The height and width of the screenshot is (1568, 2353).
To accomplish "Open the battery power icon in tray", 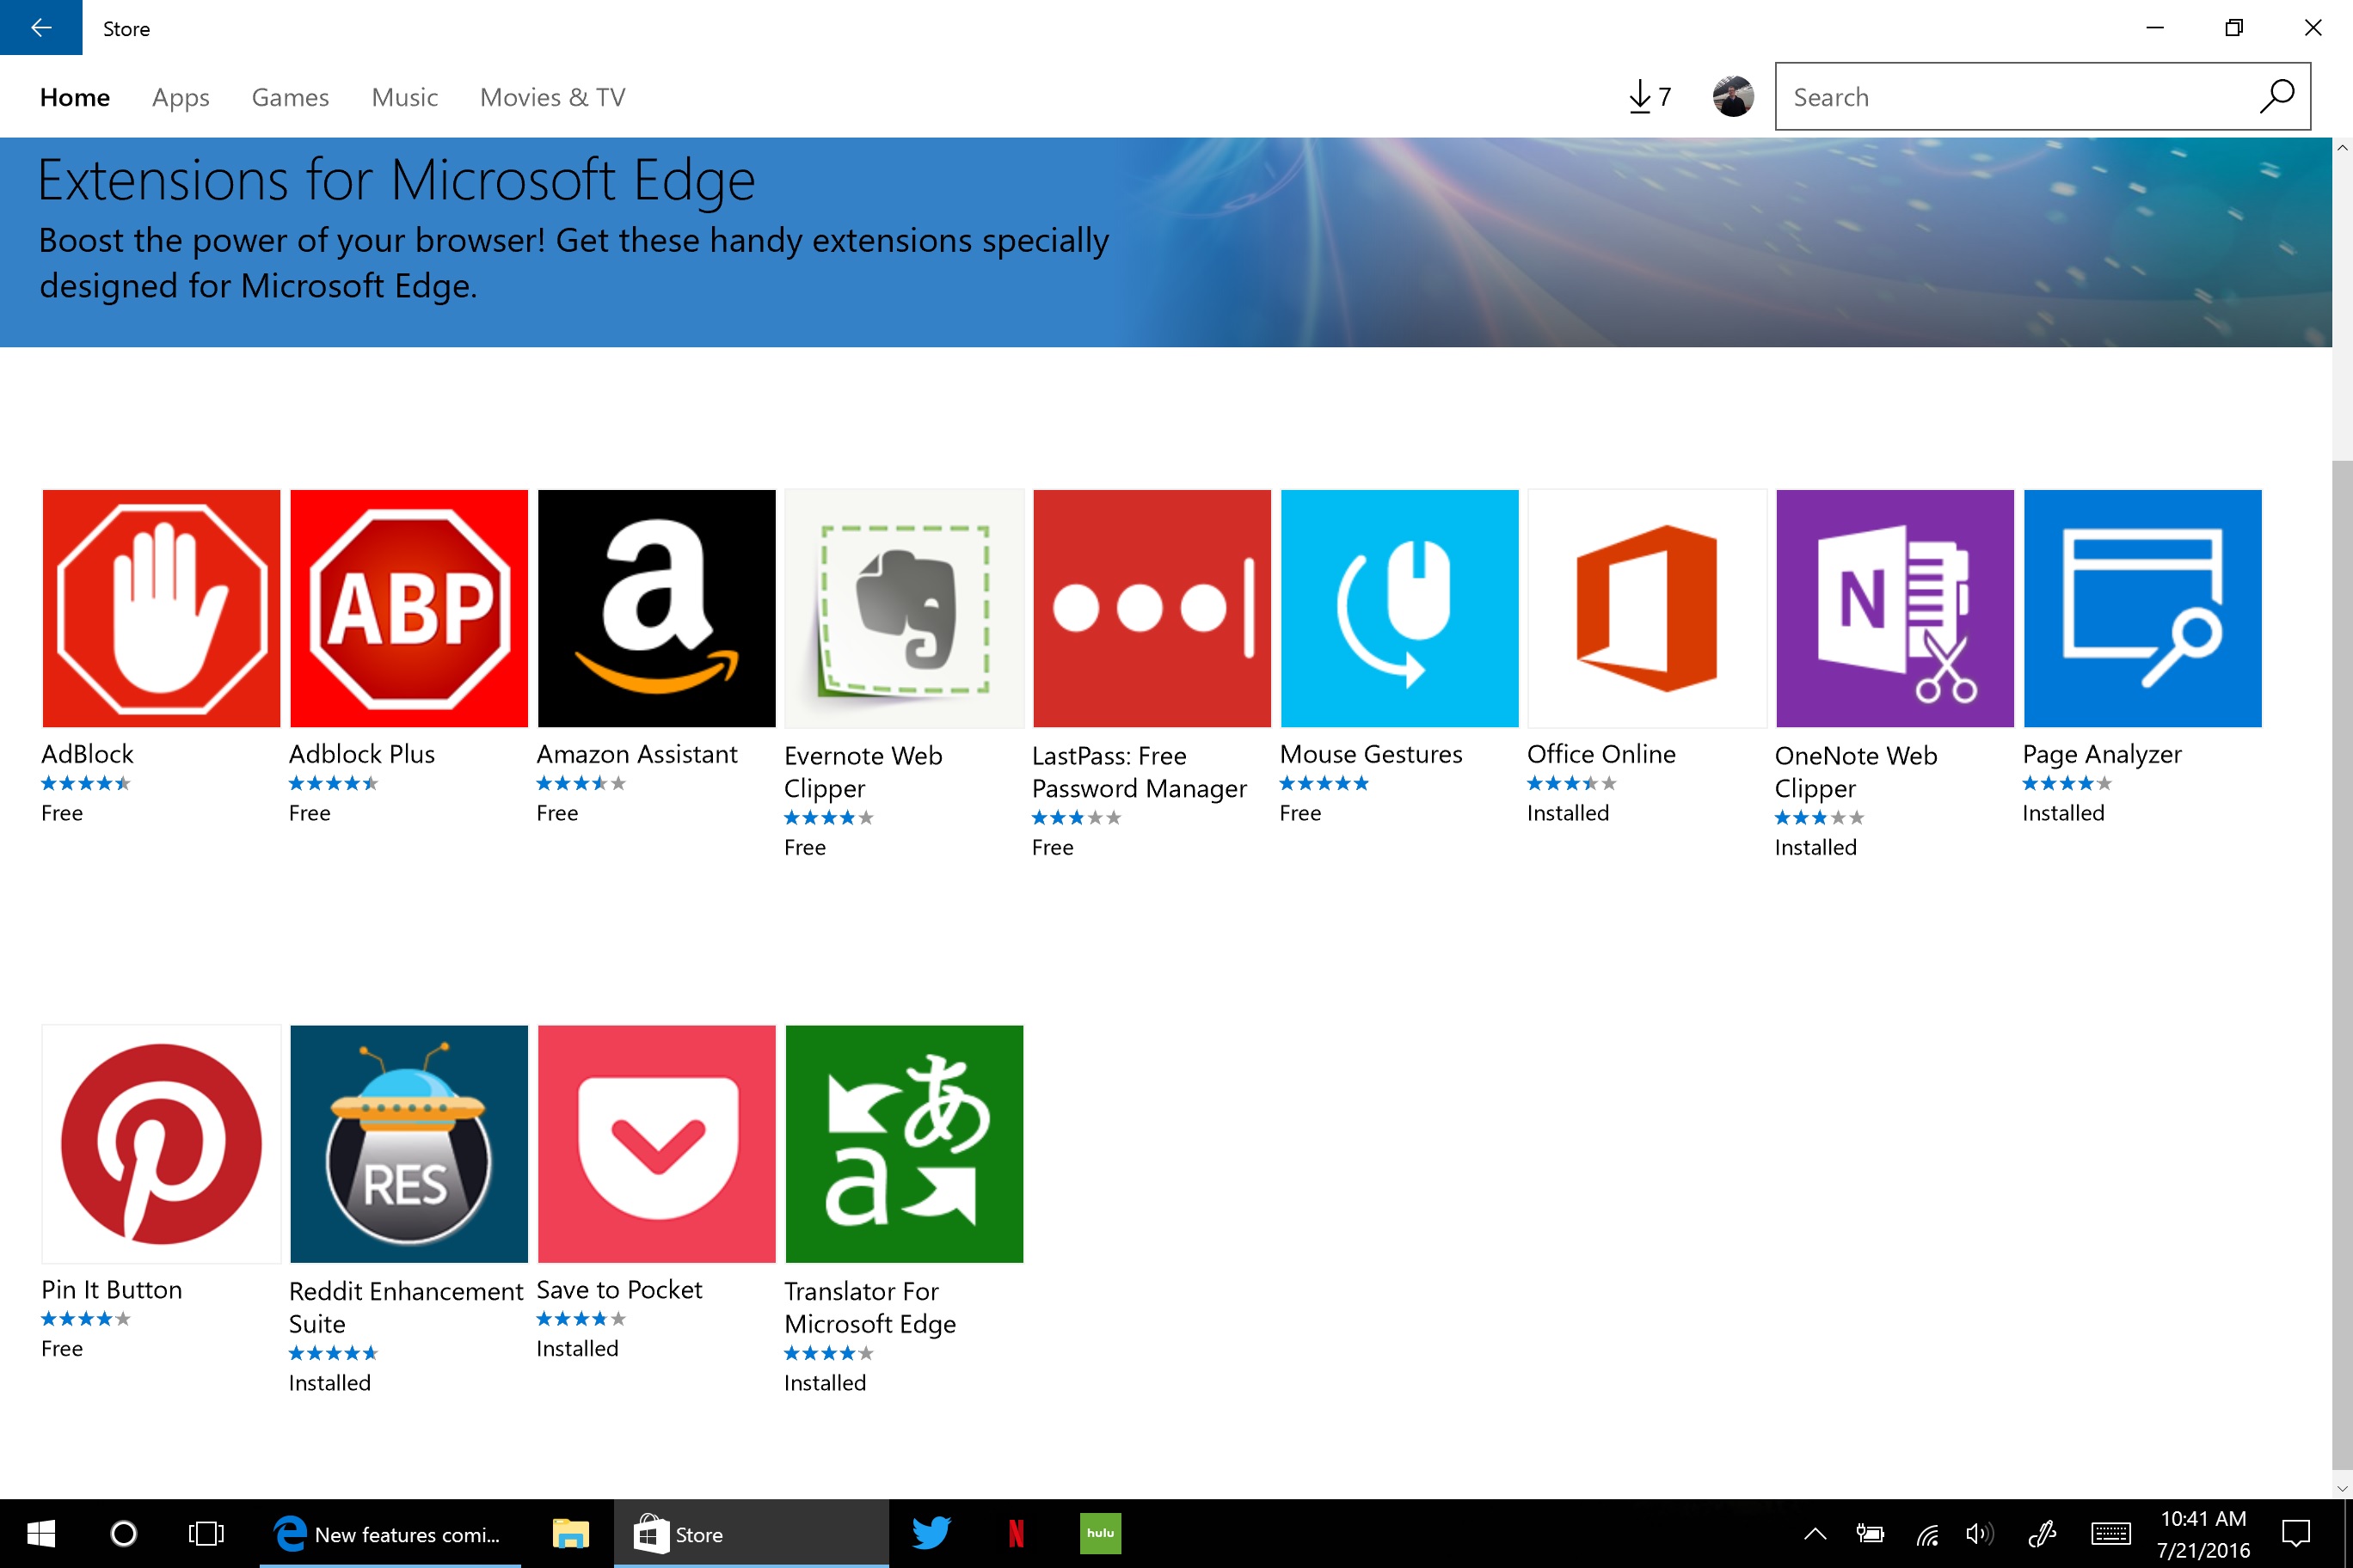I will (1870, 1533).
